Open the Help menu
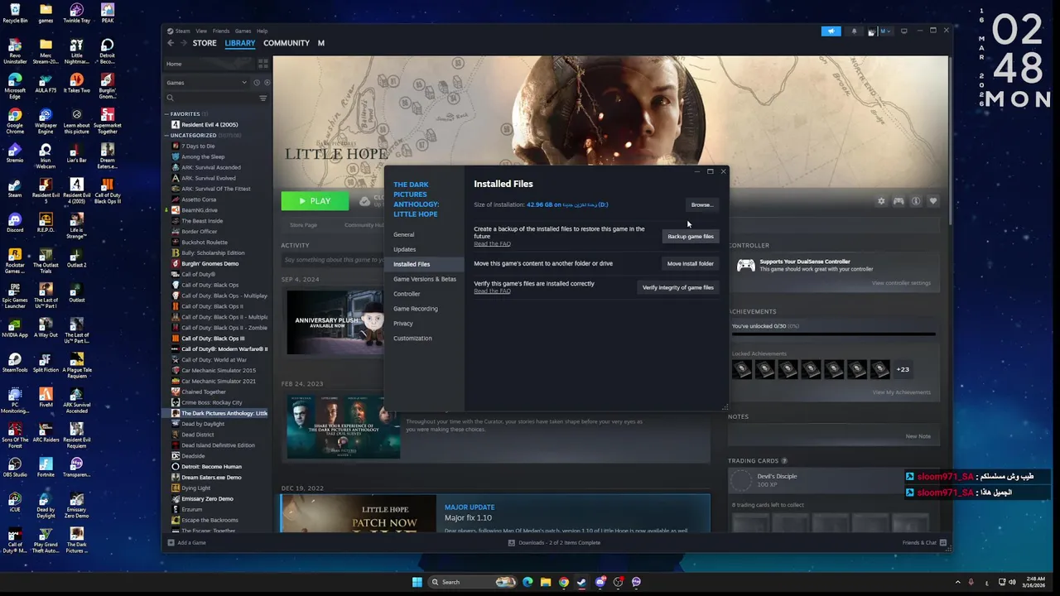Viewport: 1060px width, 596px height. click(262, 31)
